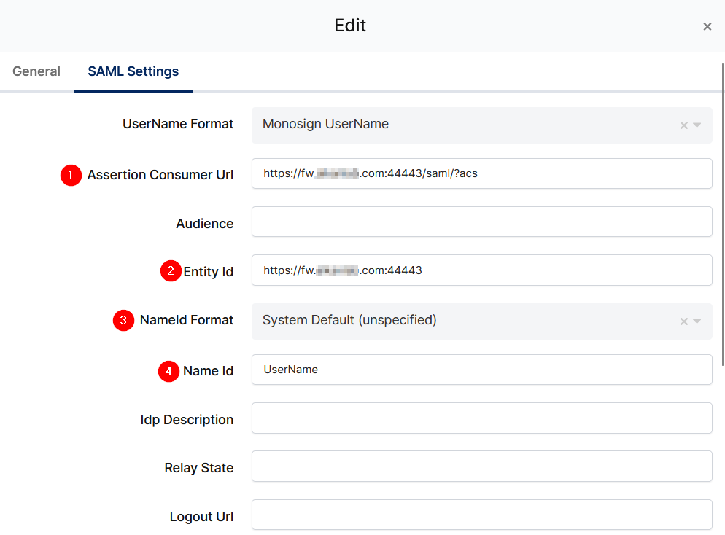
Task: Click the Assertion Consumer Url field
Action: [481, 173]
